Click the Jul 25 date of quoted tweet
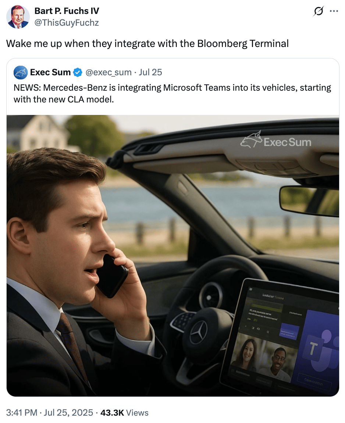The height and width of the screenshot is (423, 345). 150,72
